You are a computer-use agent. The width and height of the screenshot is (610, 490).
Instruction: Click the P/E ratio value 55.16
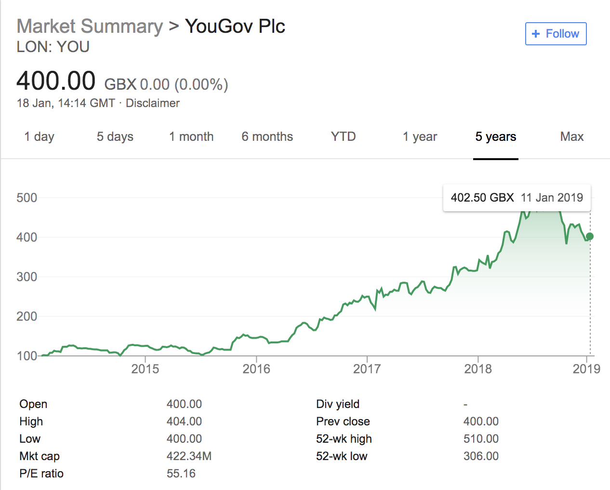click(x=181, y=474)
